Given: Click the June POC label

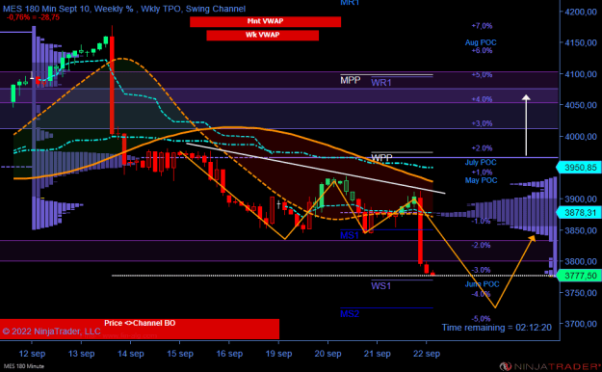Looking at the screenshot, I should (483, 284).
